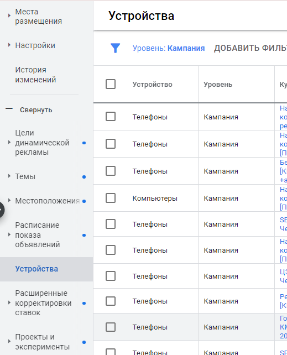The height and width of the screenshot is (355, 287).
Task: Open the campaign link starting with 'Бе'
Action: tap(283, 171)
